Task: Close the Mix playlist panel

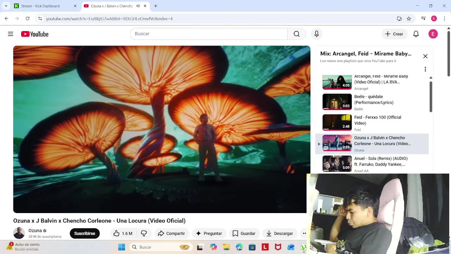Action: click(x=425, y=56)
